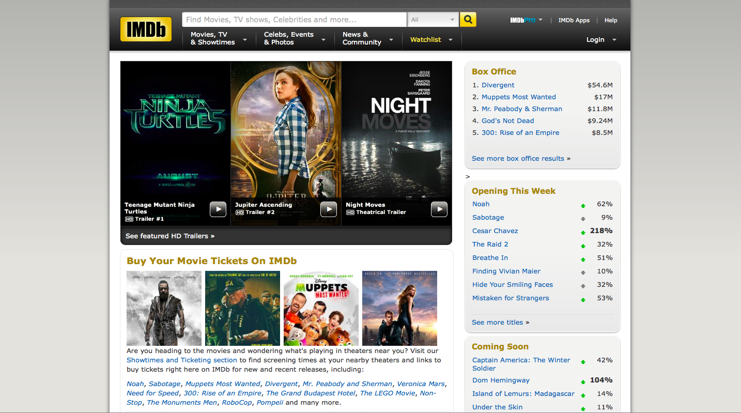Open Divergent in the Box Office list
The height and width of the screenshot is (413, 741).
498,85
